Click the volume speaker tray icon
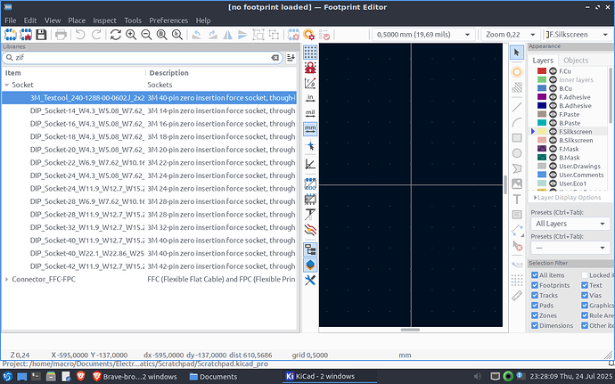The width and height of the screenshot is (615, 384). point(478,377)
